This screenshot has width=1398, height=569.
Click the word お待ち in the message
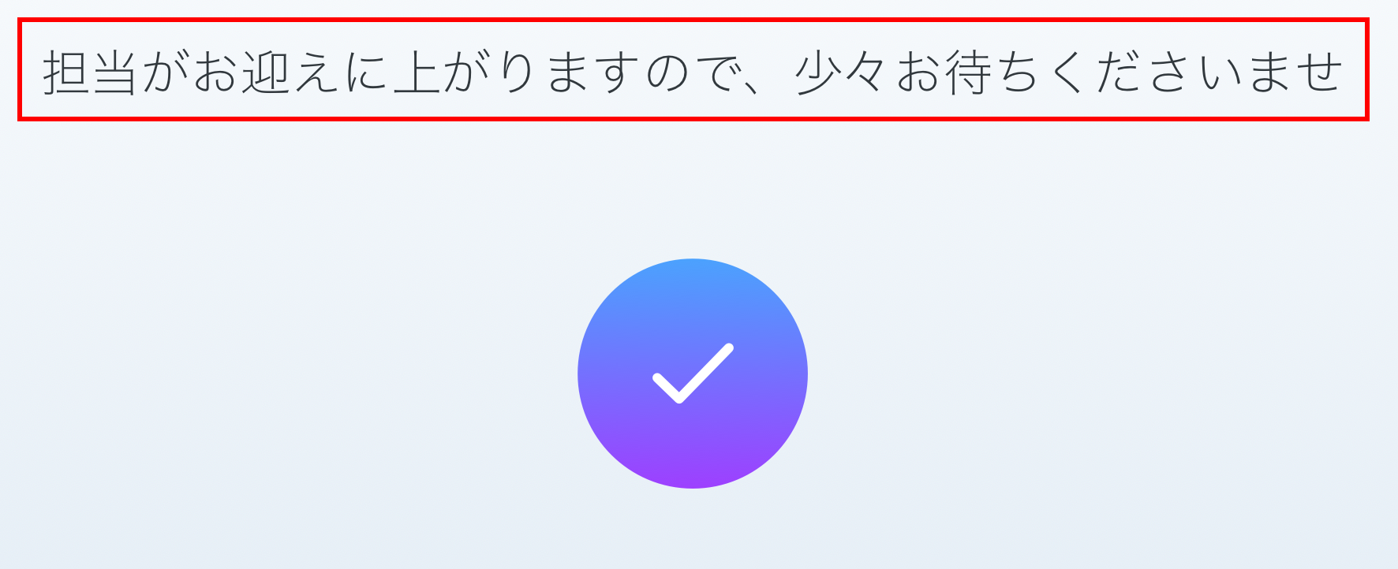(968, 72)
